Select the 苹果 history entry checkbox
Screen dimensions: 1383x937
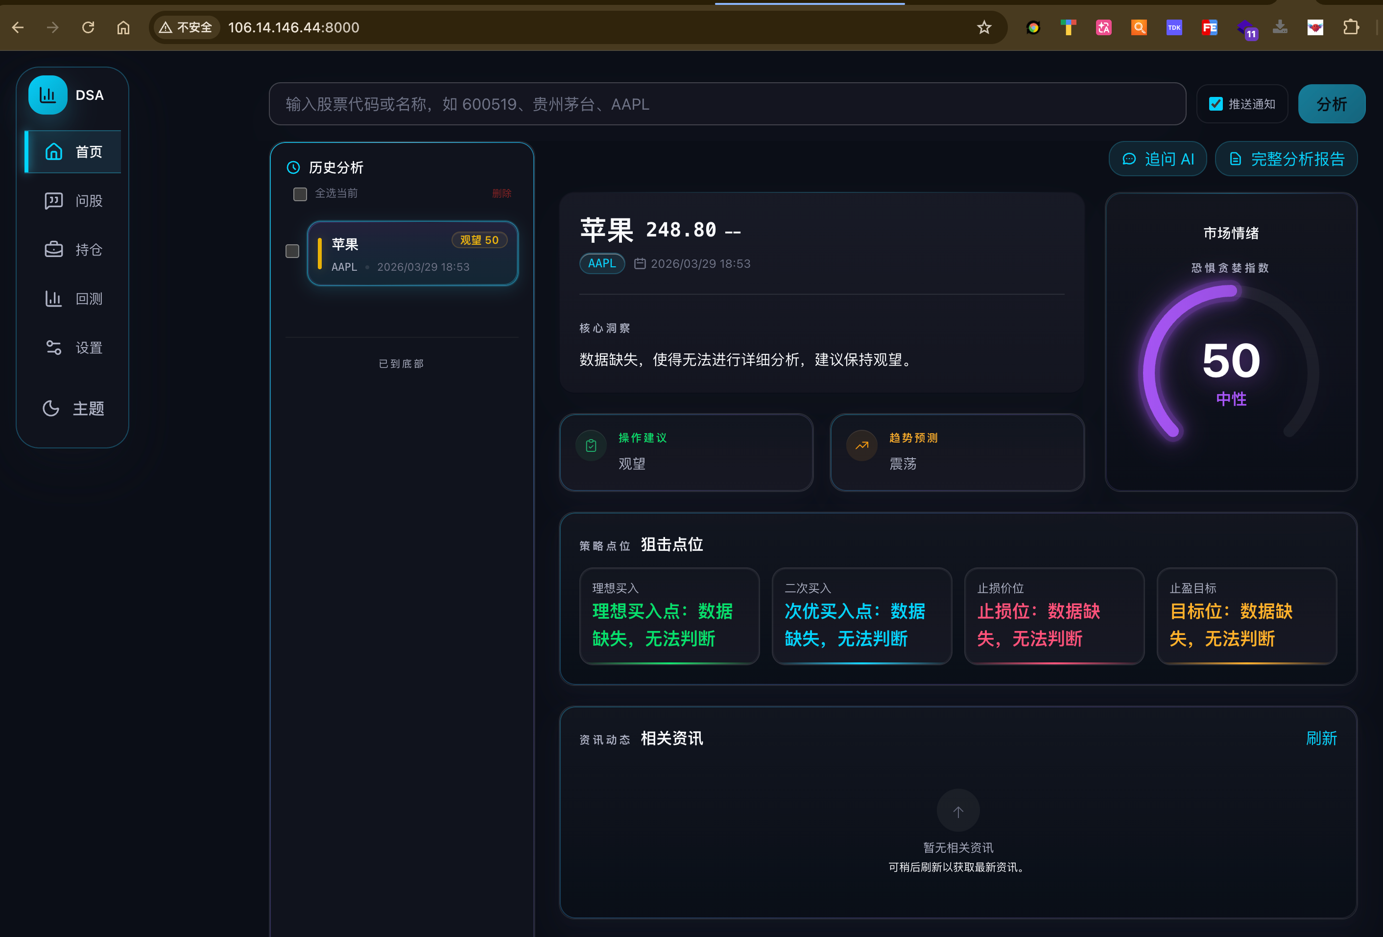(292, 251)
